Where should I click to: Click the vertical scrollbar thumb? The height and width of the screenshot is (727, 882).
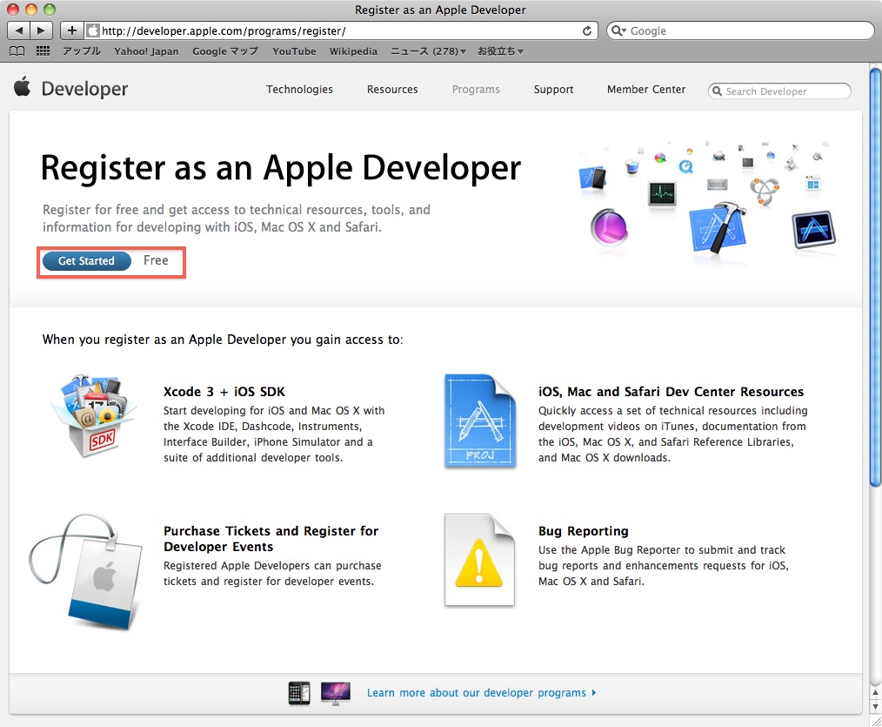875,277
